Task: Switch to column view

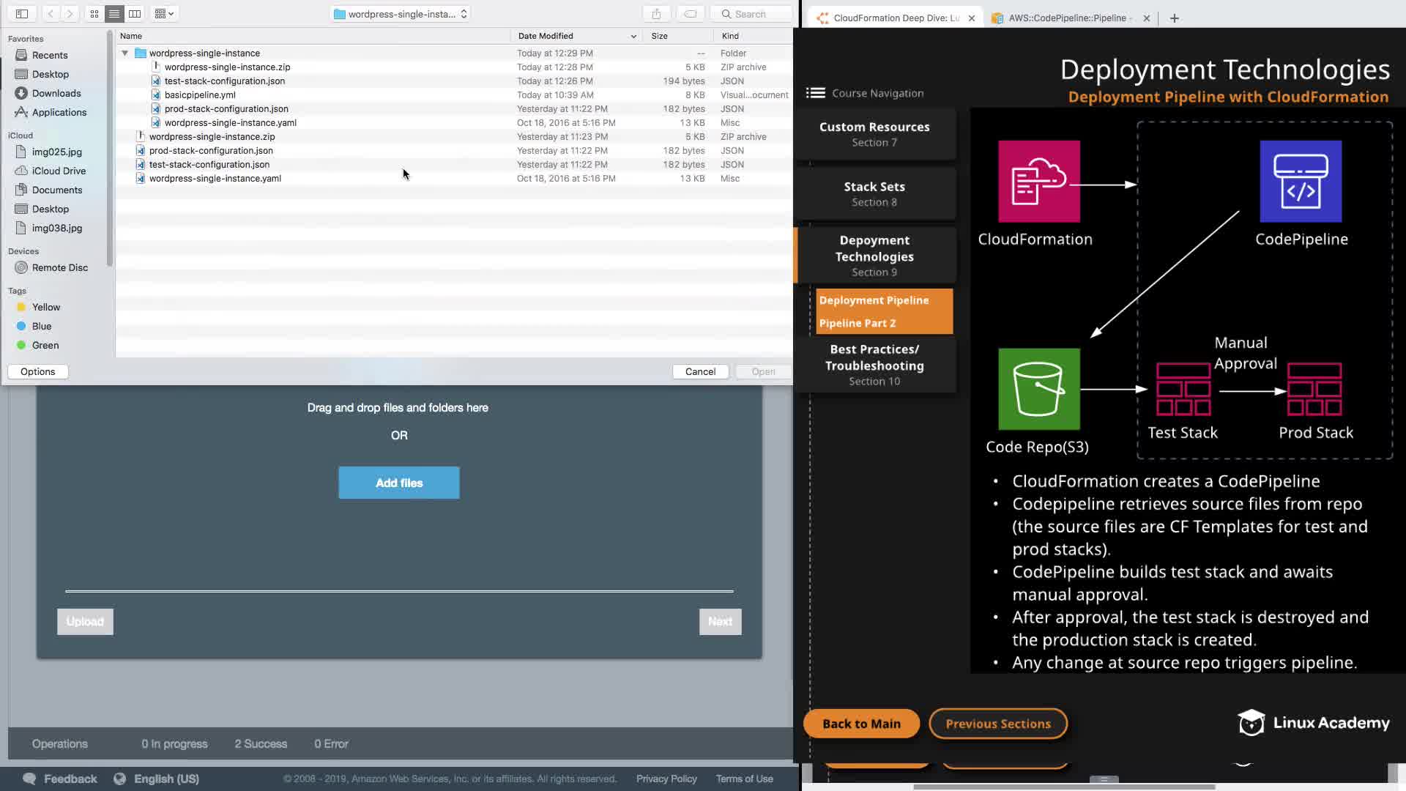Action: pos(135,14)
